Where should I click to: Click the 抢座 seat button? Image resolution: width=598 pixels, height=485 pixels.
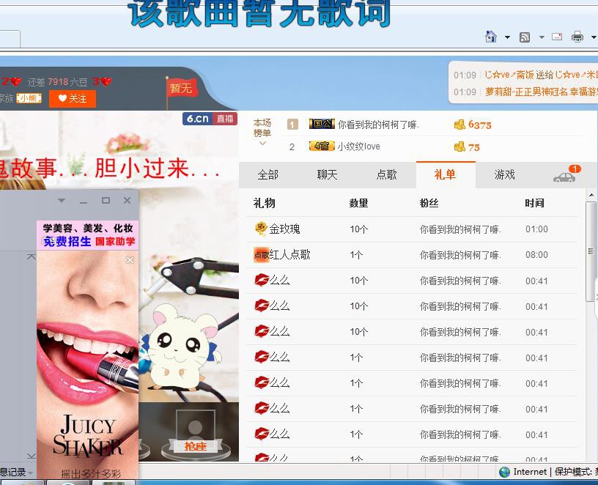click(195, 446)
